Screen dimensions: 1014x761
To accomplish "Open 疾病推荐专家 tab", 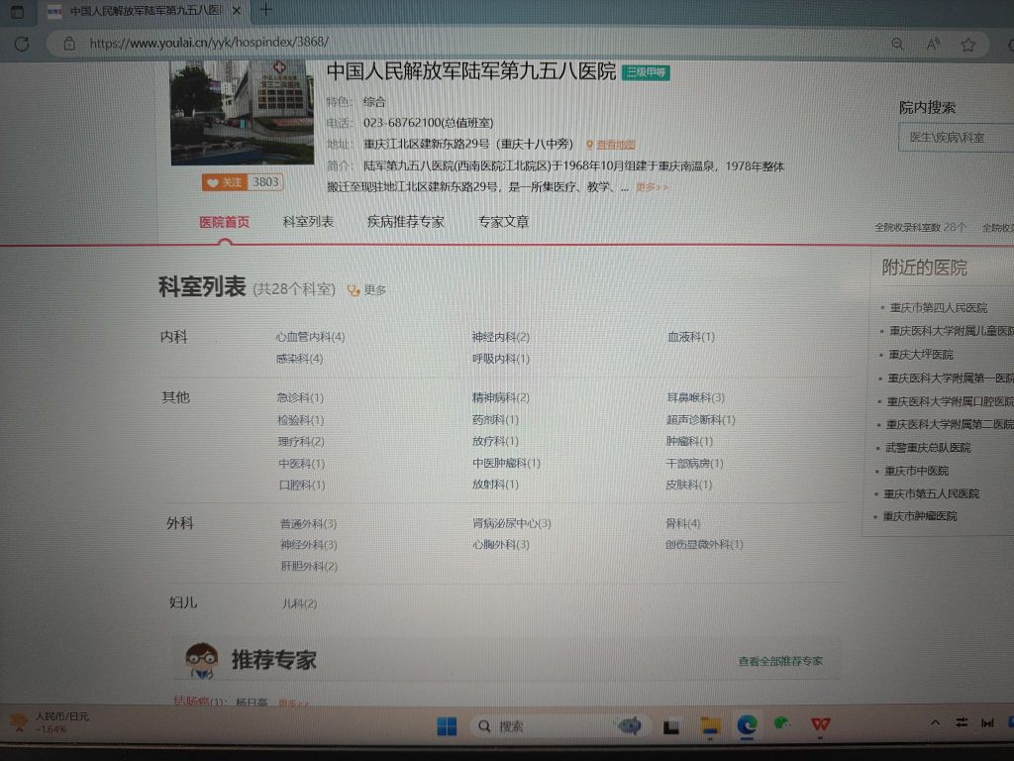I will (405, 222).
